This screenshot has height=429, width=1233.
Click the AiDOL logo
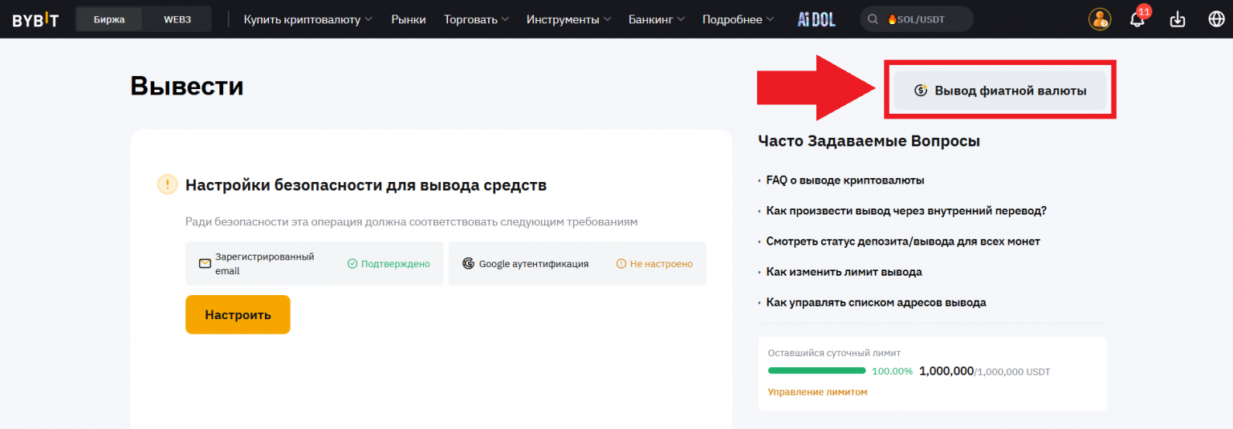coord(816,19)
